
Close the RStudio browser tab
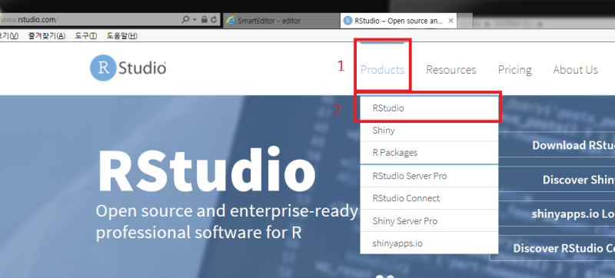point(451,21)
